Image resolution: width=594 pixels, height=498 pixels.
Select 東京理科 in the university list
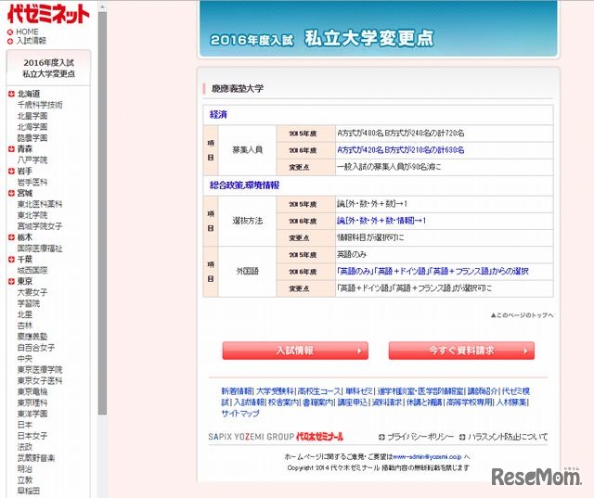coord(32,402)
